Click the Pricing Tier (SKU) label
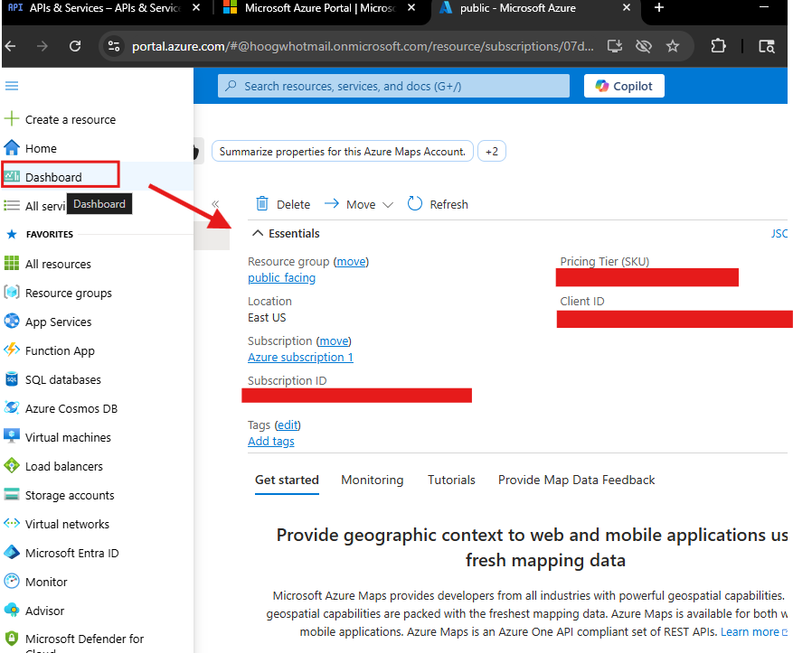The image size is (793, 653). [x=604, y=261]
